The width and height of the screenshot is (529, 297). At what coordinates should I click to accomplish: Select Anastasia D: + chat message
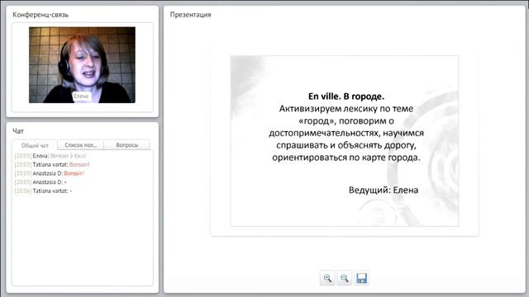[x=41, y=181]
